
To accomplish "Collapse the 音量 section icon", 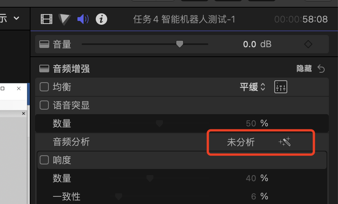I will 44,44.
